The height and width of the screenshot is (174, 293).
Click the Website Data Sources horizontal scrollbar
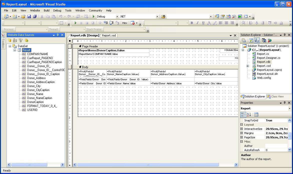click(29, 165)
